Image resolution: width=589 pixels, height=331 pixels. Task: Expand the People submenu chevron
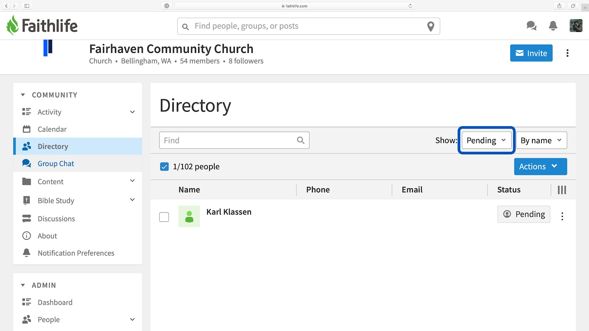[133, 319]
